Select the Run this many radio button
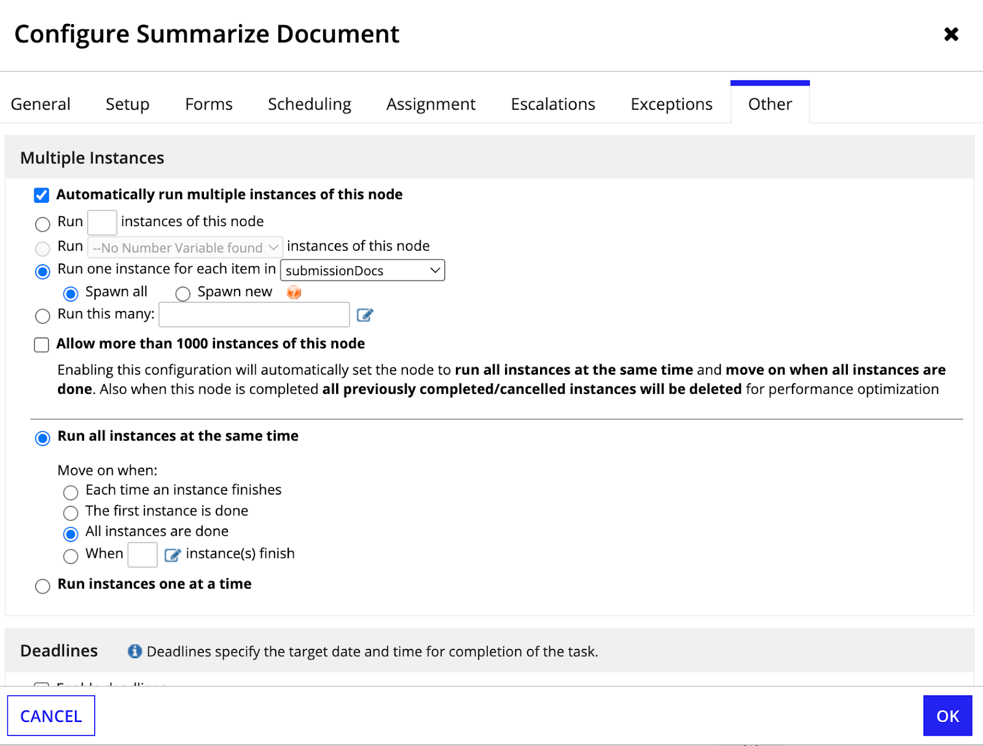This screenshot has width=983, height=746. point(42,316)
